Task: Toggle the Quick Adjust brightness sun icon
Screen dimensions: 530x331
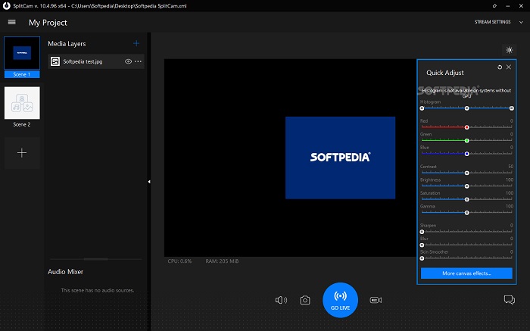Action: pos(510,50)
